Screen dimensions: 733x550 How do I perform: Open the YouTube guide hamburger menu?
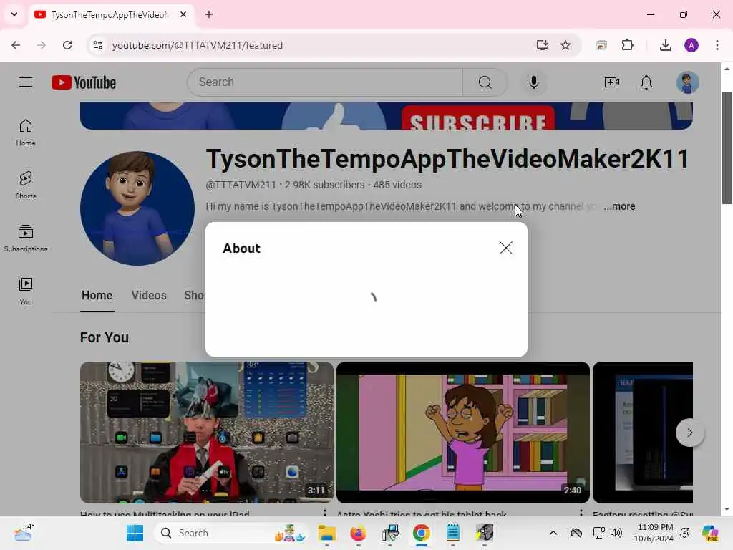pyautogui.click(x=26, y=82)
